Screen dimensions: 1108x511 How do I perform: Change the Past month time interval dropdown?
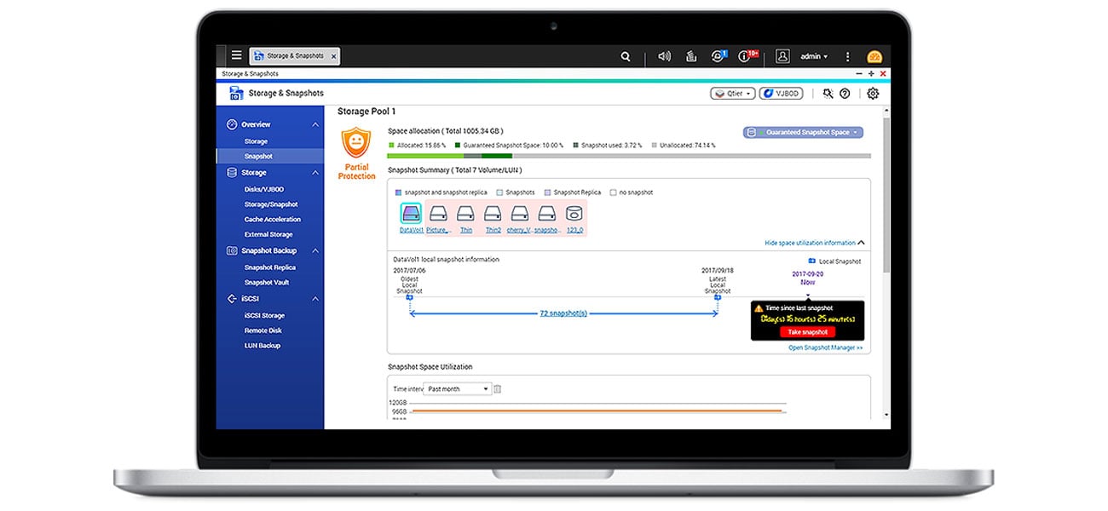(x=458, y=388)
